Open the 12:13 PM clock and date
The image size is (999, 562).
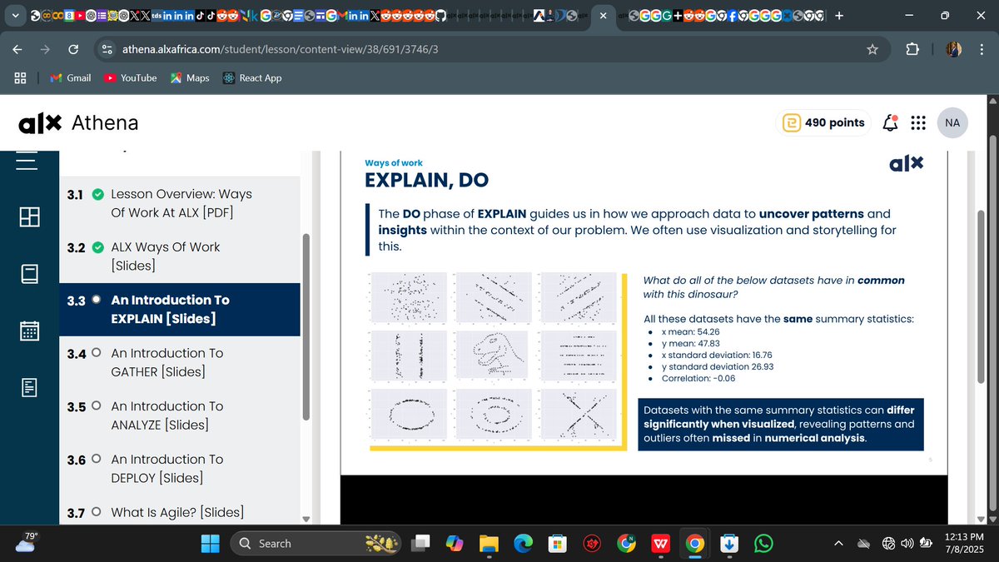[x=965, y=543]
